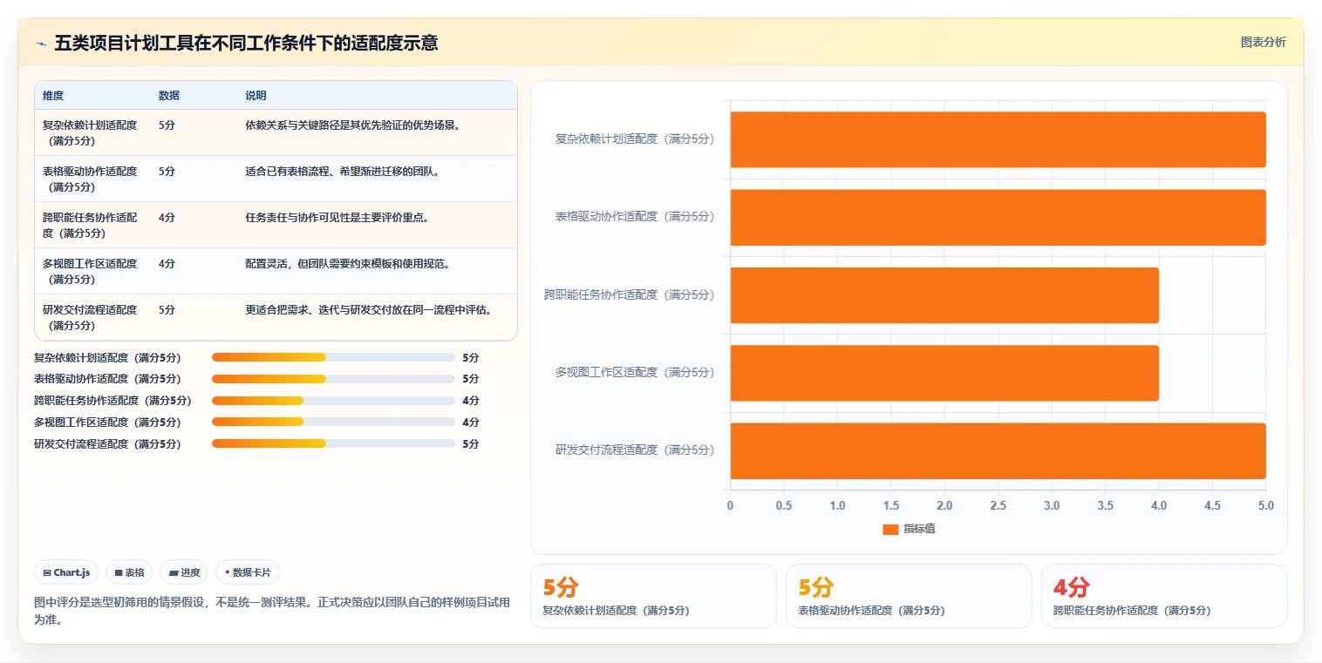The image size is (1322, 663).
Task: Click the 维度 column header
Action: click(53, 95)
